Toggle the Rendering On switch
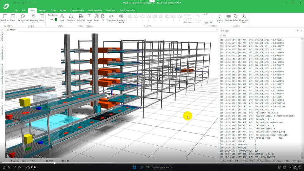Image resolution: width=304 pixels, height=171 pixels. tap(53, 20)
